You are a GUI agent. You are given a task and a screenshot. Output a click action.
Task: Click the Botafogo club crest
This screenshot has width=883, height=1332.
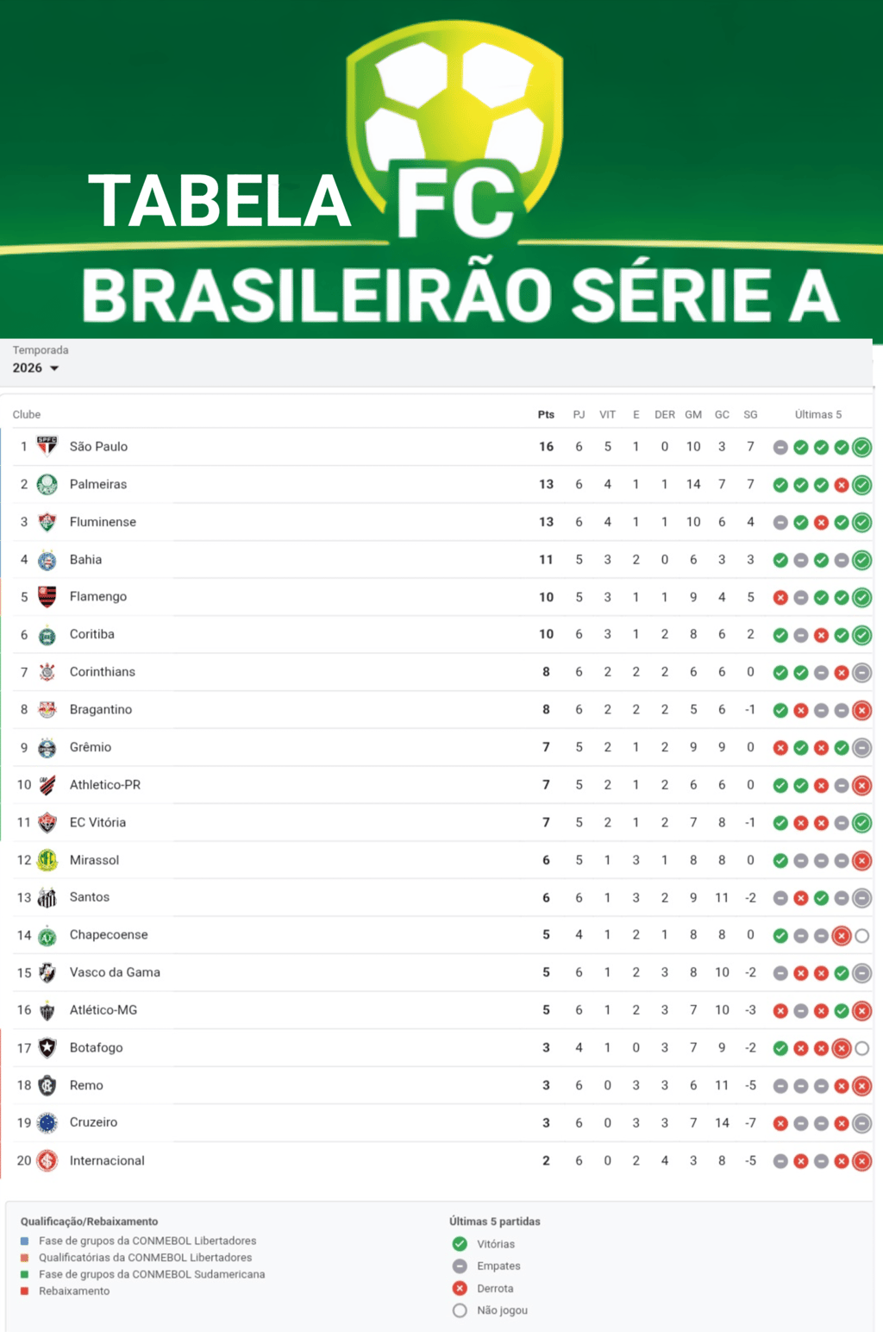coord(47,1047)
